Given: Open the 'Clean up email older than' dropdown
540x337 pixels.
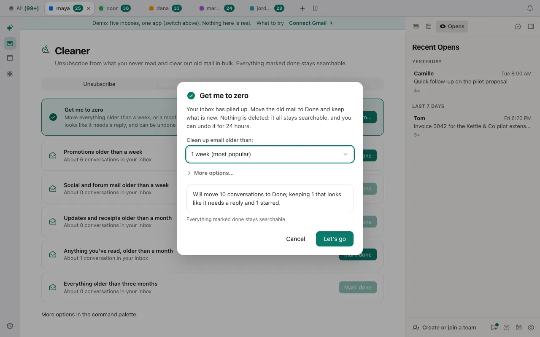Looking at the screenshot, I should click(x=270, y=154).
